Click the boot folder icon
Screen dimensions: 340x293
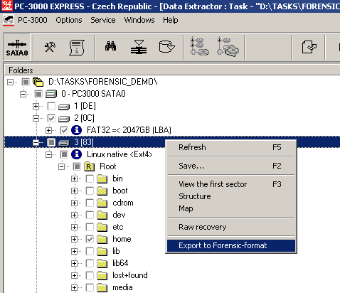pyautogui.click(x=102, y=191)
